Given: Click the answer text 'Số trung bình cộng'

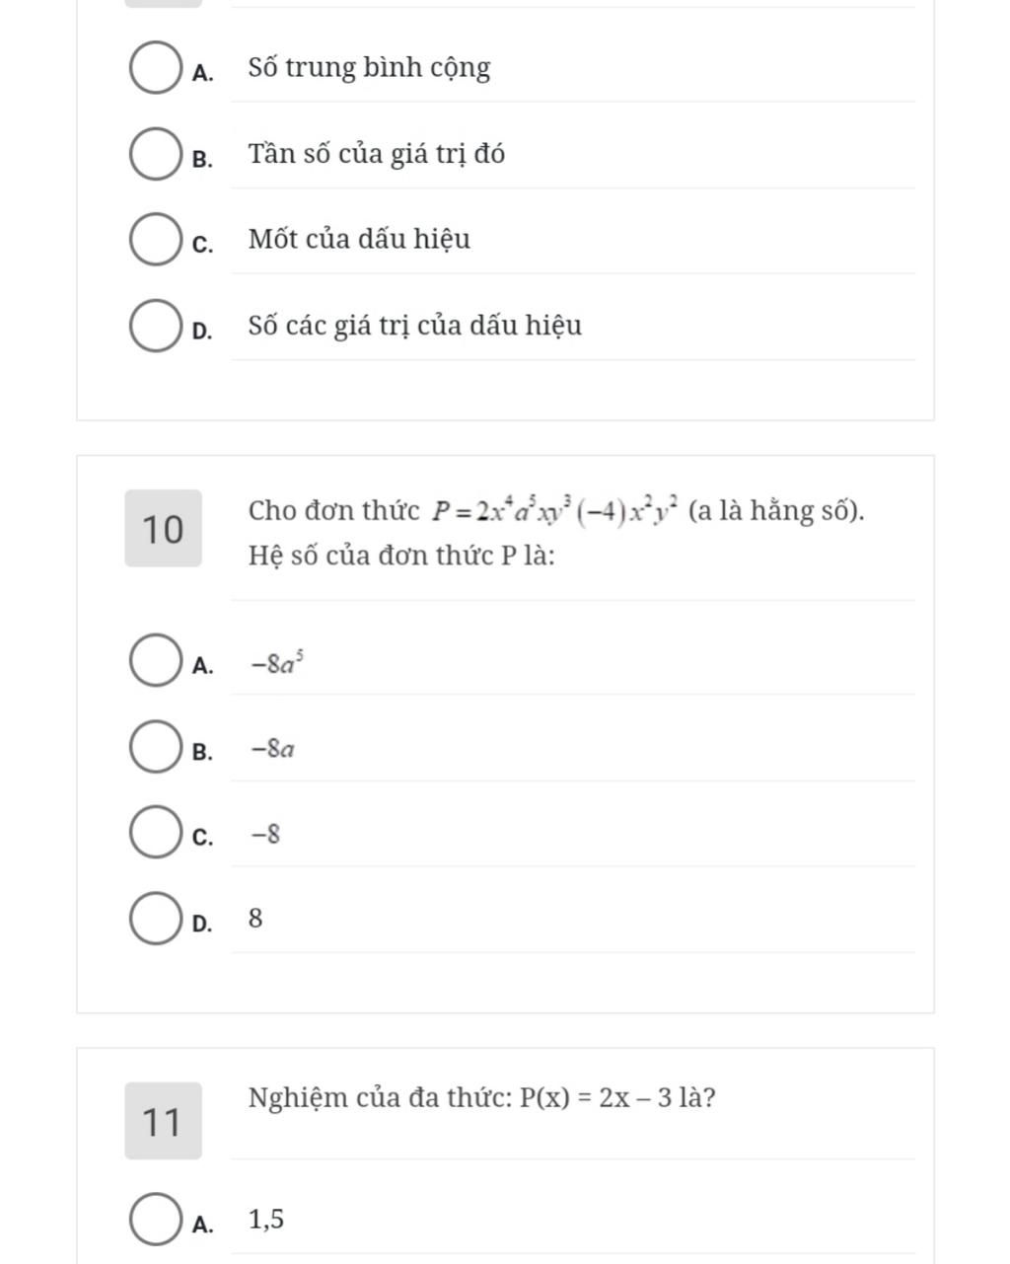Looking at the screenshot, I should tap(369, 68).
